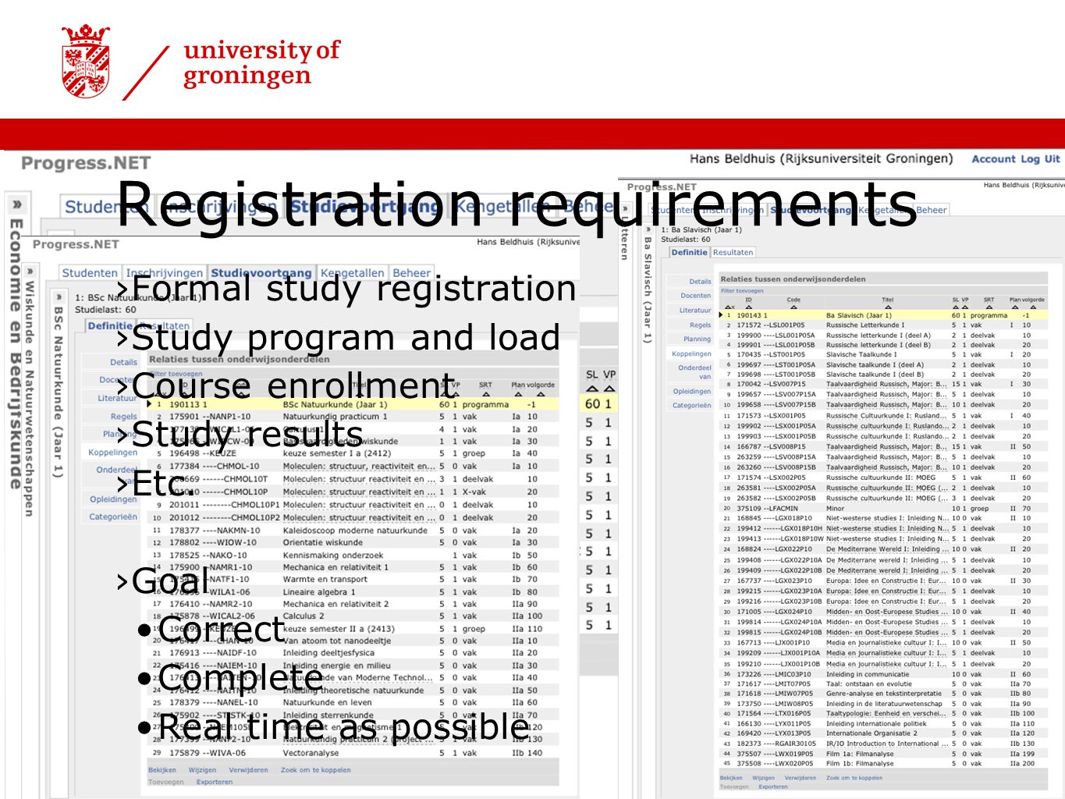Select row Vectoranalyse
Viewport: 1065px width, 799px height.
coord(353,753)
